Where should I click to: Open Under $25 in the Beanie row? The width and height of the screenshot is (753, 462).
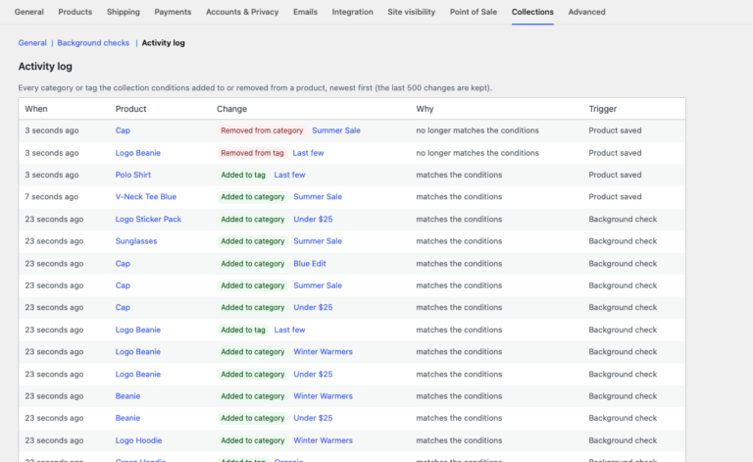pyautogui.click(x=313, y=418)
